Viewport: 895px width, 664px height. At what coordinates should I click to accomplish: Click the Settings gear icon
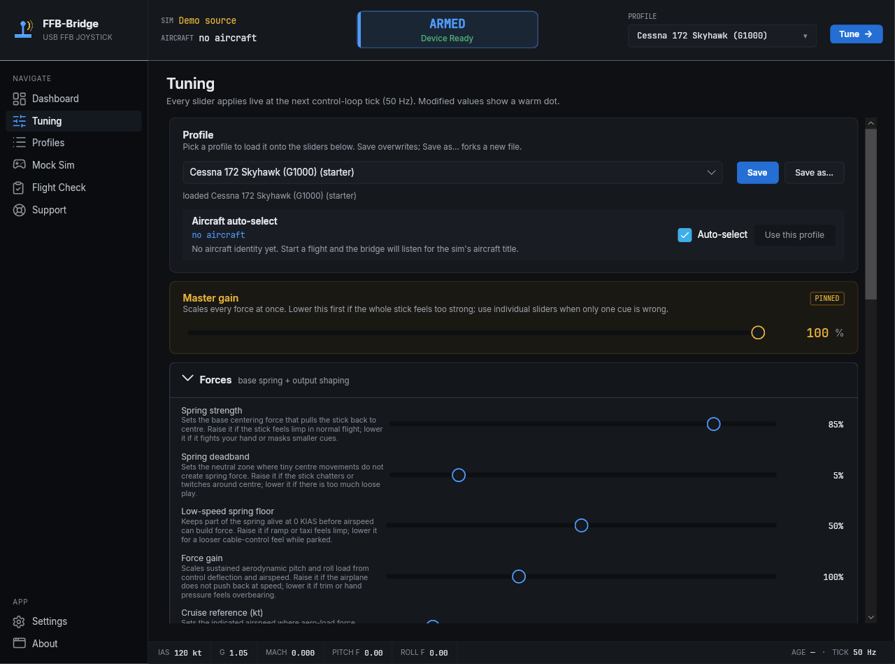[19, 621]
